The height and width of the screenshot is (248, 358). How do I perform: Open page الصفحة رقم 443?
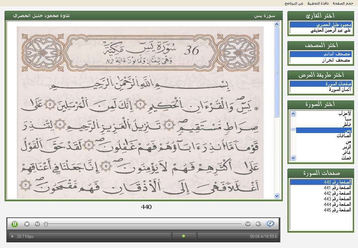[321, 199]
